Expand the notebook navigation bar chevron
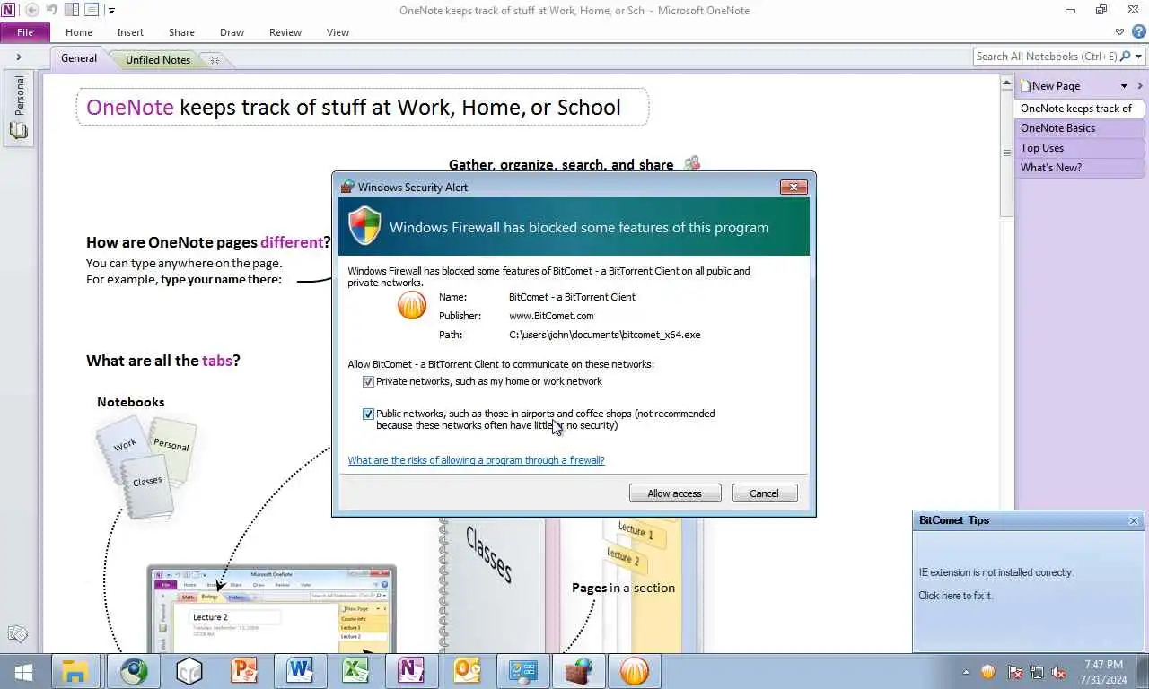 (x=19, y=57)
